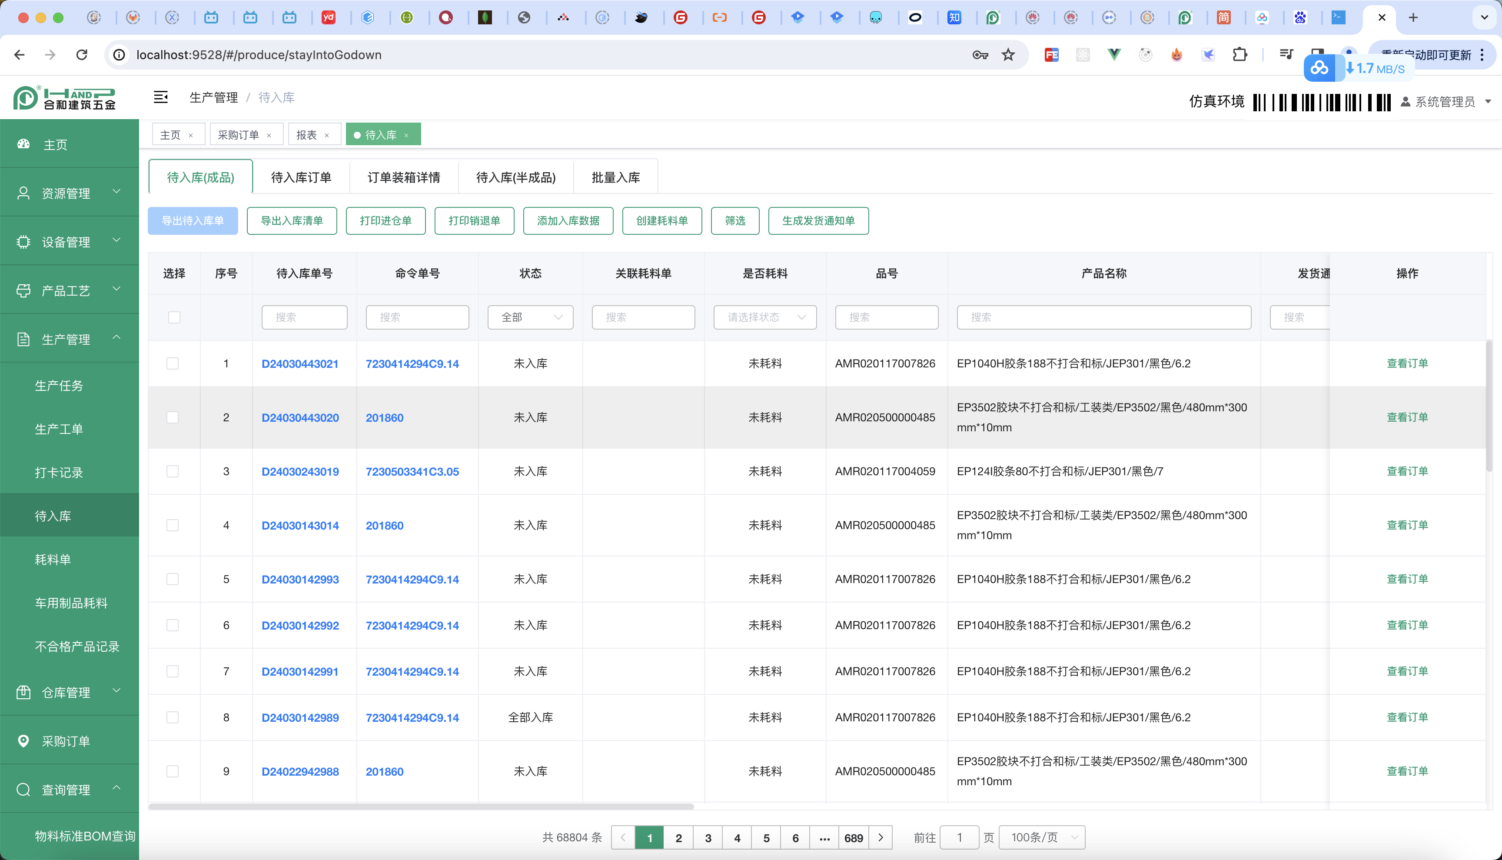Viewport: 1502px width, 860px height.
Task: Open the 请选择状态 dropdown for 是否耗料
Action: [764, 317]
